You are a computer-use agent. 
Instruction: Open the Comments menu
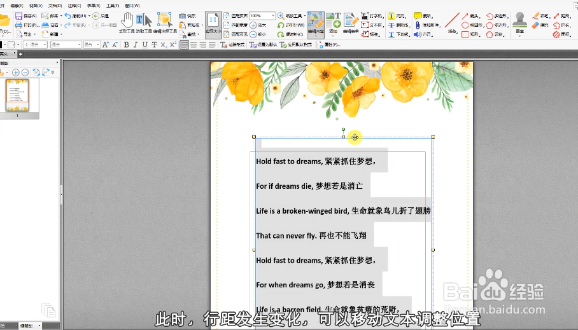(x=74, y=6)
